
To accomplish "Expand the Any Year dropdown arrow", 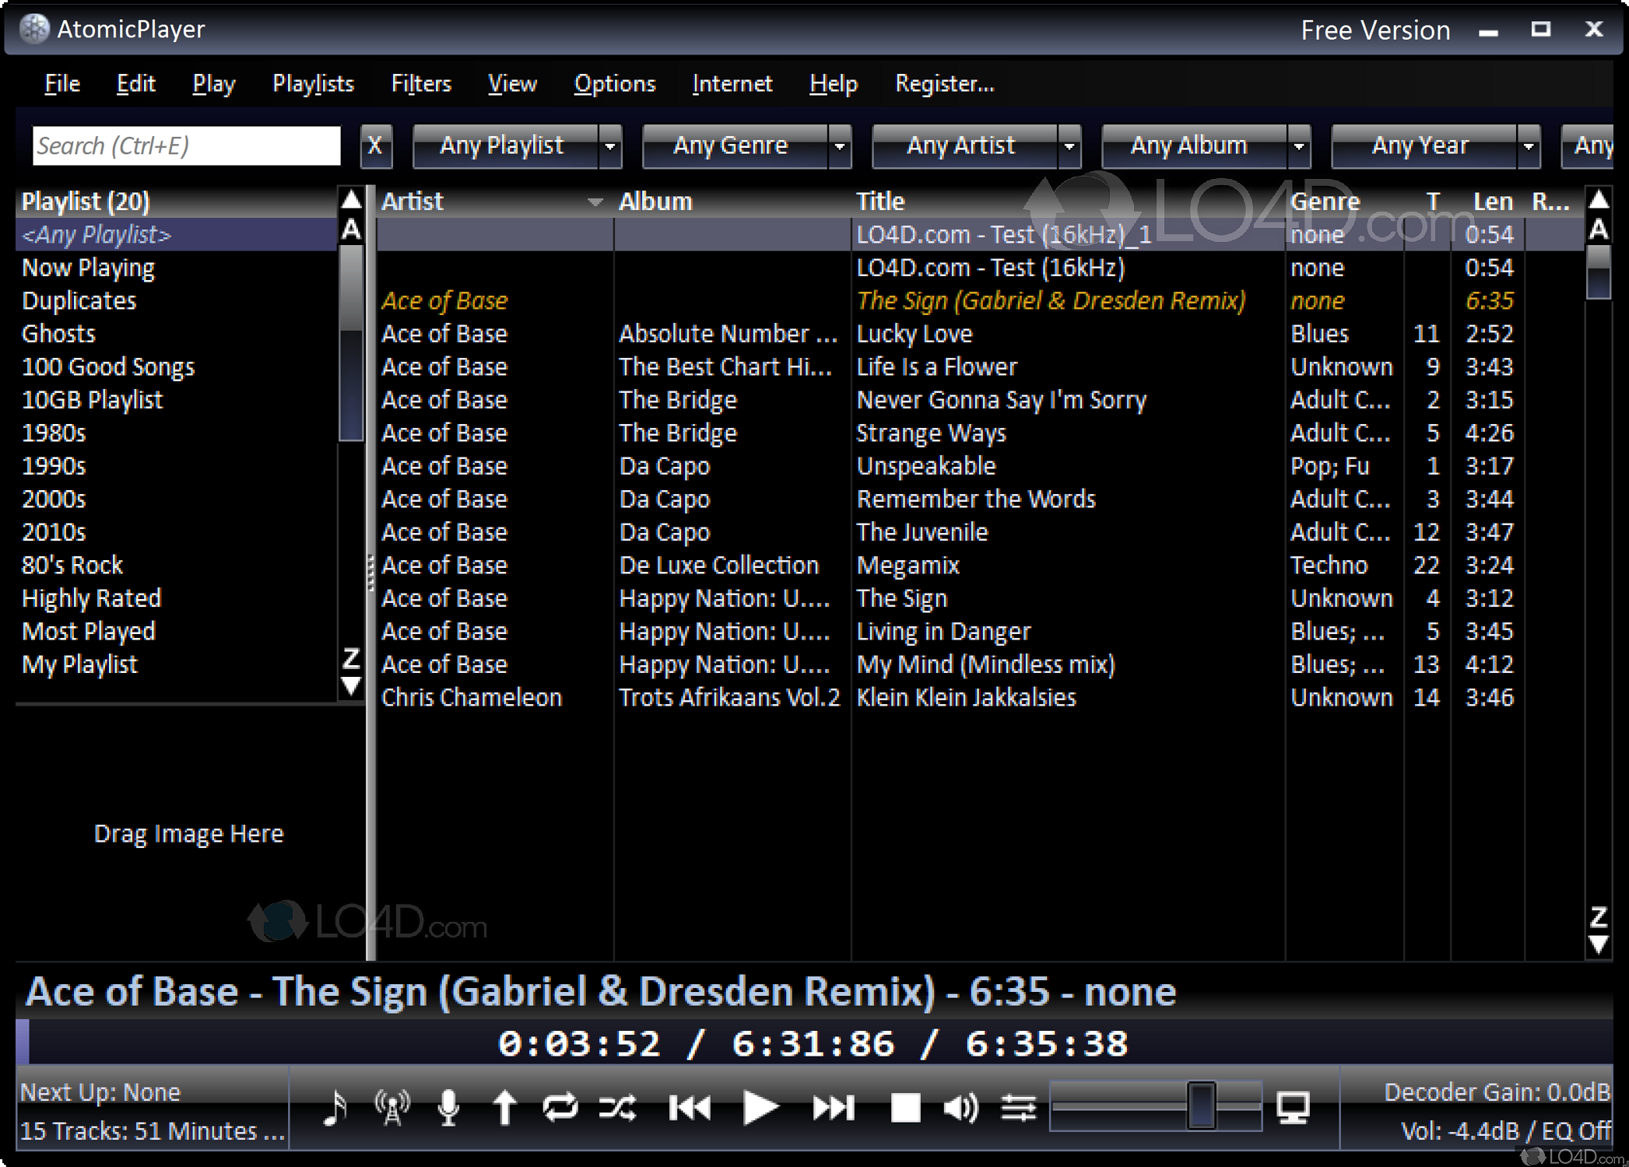I will (1529, 145).
